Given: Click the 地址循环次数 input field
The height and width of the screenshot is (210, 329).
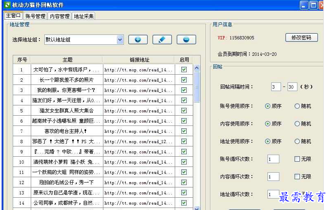Looking at the screenshot, I should [273, 194].
